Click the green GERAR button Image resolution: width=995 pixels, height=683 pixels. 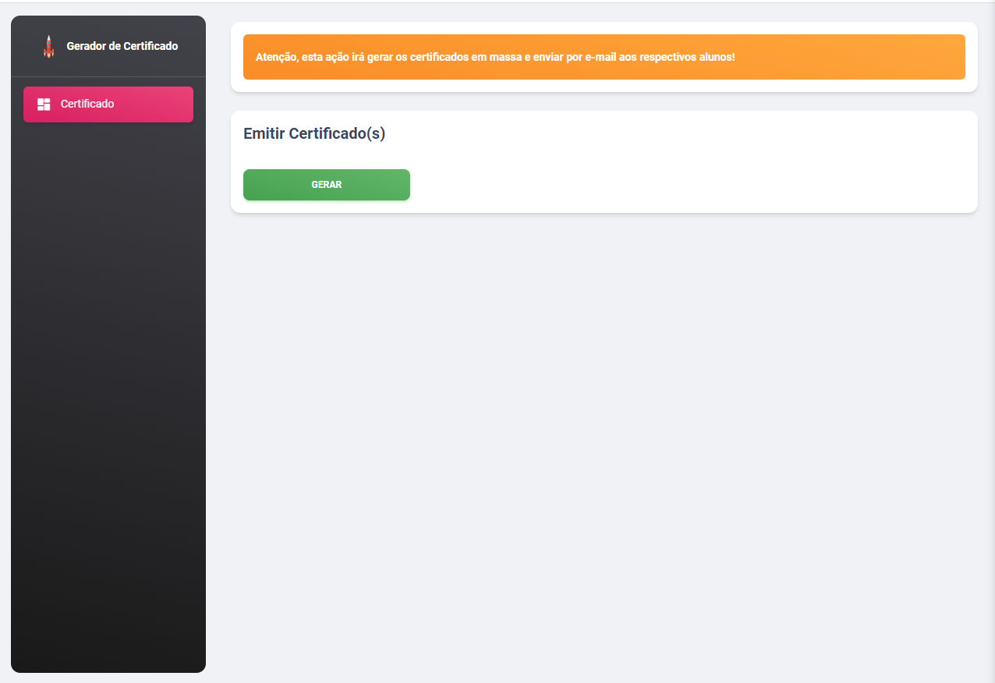(326, 185)
